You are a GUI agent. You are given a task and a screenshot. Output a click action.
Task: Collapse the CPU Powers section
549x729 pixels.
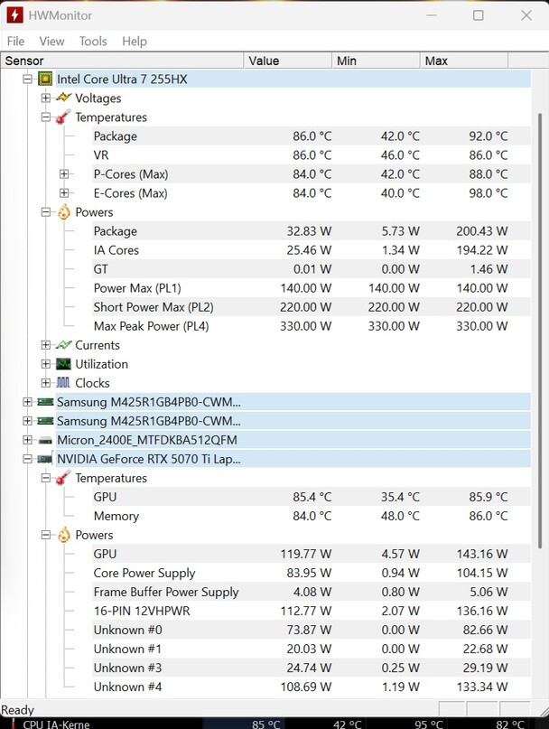point(46,212)
